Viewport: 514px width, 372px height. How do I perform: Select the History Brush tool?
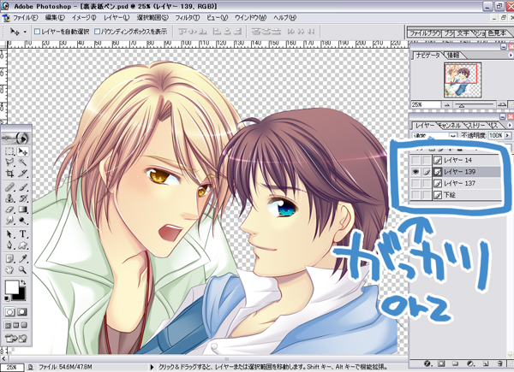pos(22,198)
